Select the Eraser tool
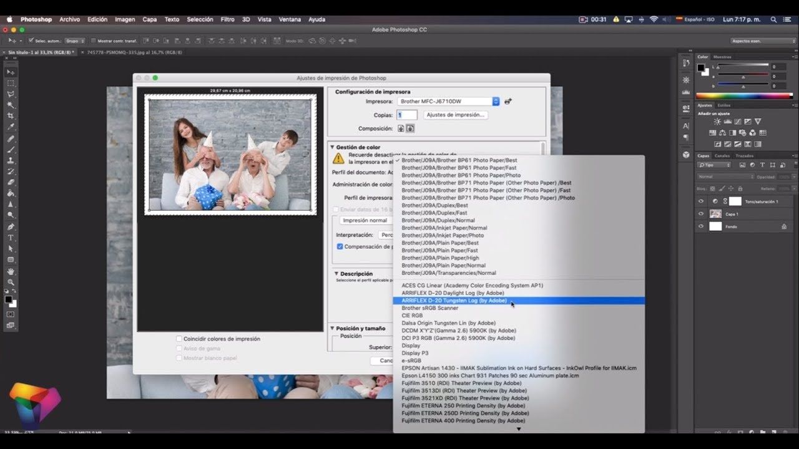This screenshot has height=449, width=799. click(11, 183)
